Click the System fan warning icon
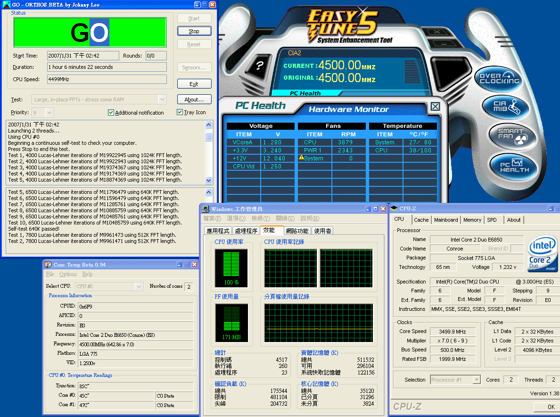 click(x=301, y=158)
